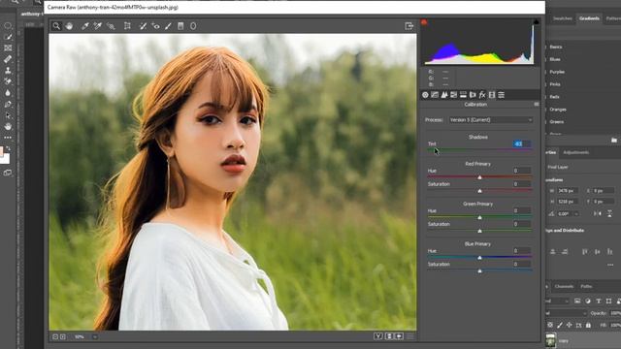Select the Targeted Adjustment tool
The height and width of the screenshot is (349, 621).
tap(111, 26)
